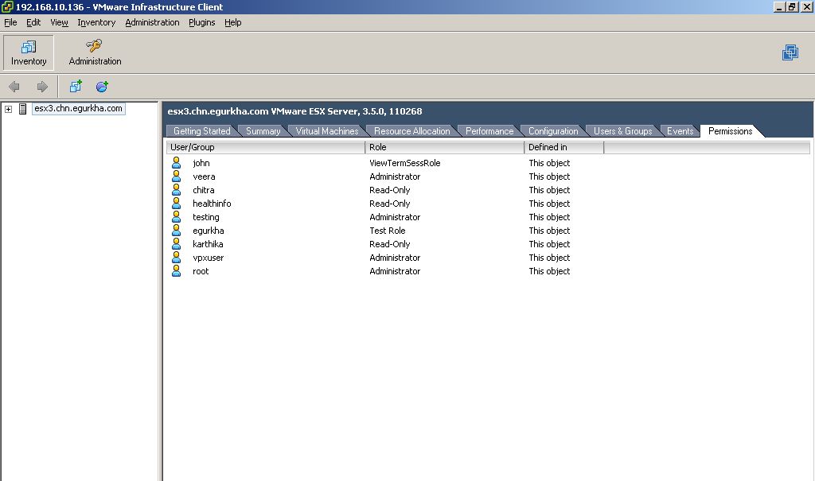Select the user icon next to veera
Image resolution: width=815 pixels, height=481 pixels.
pos(177,176)
